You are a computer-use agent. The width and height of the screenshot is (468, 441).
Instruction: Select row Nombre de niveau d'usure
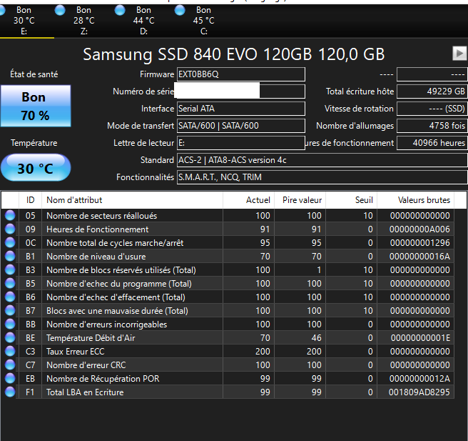coord(228,256)
